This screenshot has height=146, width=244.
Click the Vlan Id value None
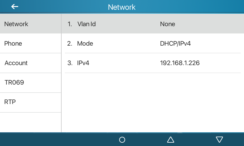click(167, 24)
